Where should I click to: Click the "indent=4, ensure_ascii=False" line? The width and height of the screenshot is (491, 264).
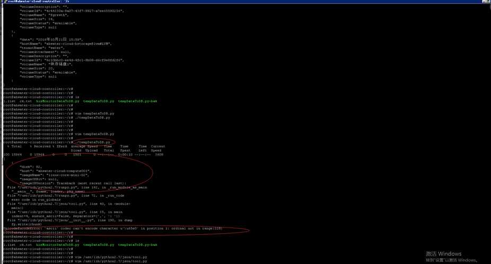point(66,216)
